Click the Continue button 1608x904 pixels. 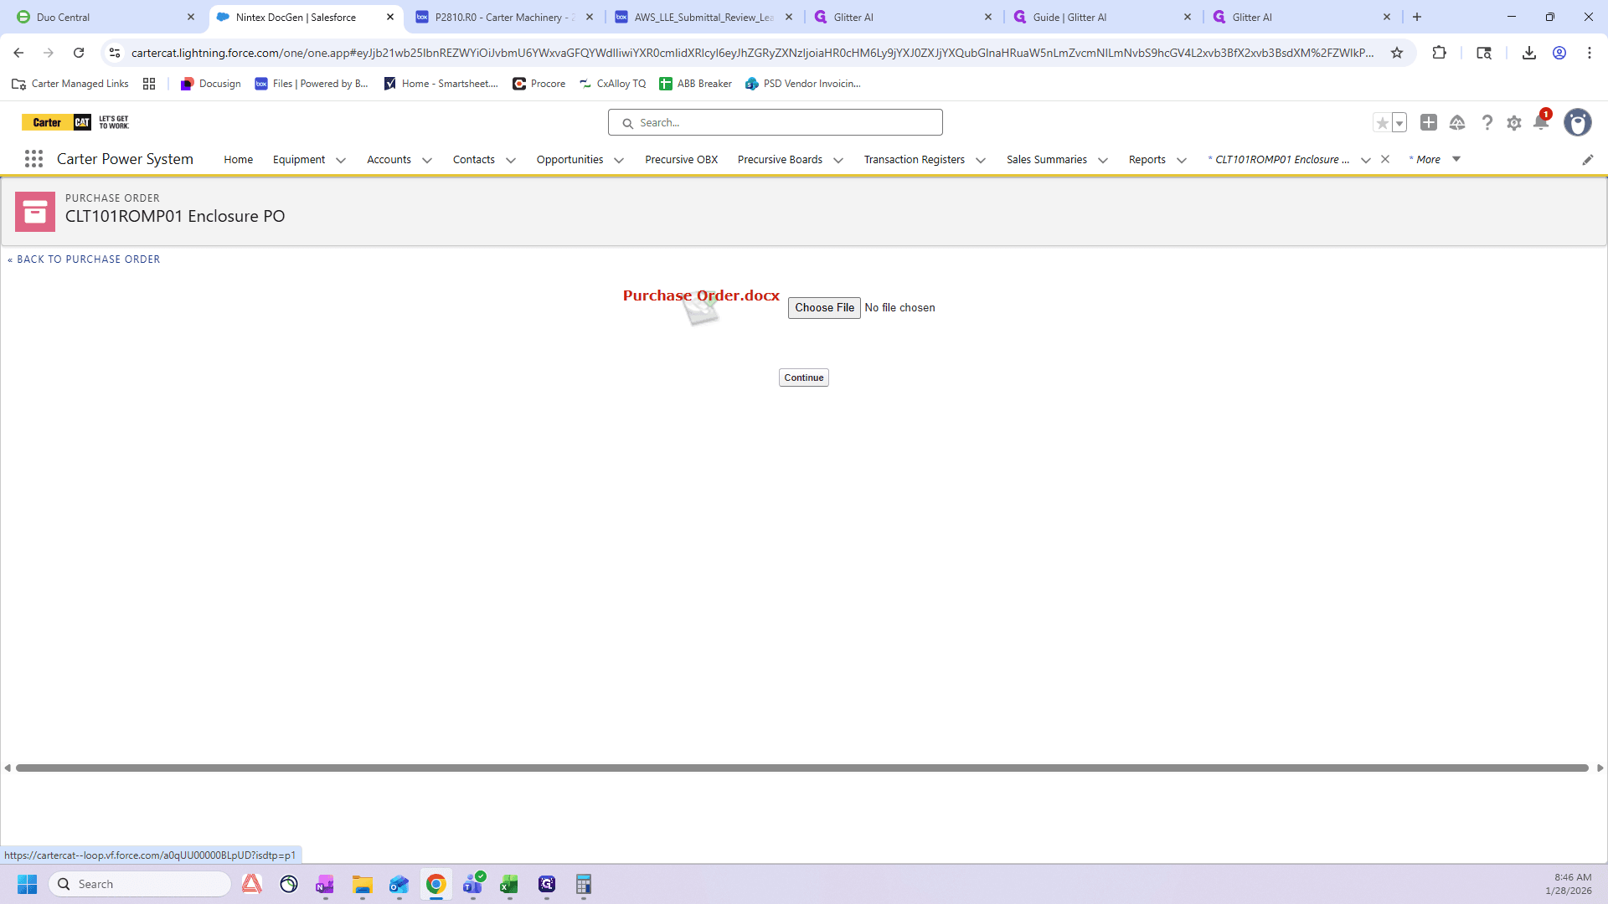coord(804,378)
